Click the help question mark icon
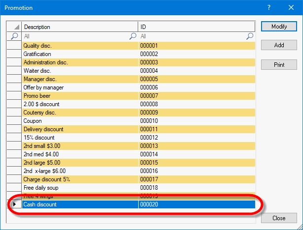The image size is (303, 230). coord(269,7)
